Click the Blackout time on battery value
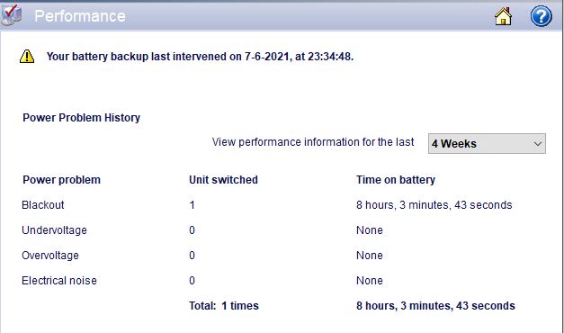This screenshot has height=333, width=564. tap(434, 205)
